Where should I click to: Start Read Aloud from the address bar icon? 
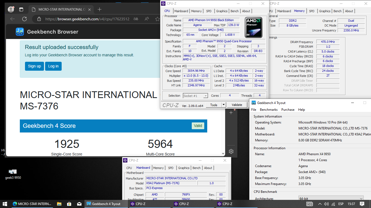tap(147, 19)
